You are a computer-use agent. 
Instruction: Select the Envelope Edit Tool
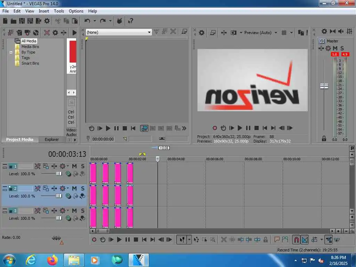(x=196, y=240)
